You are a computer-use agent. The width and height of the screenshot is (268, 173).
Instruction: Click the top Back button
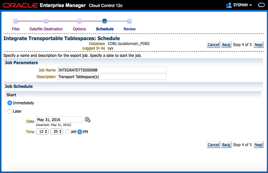click(x=226, y=45)
